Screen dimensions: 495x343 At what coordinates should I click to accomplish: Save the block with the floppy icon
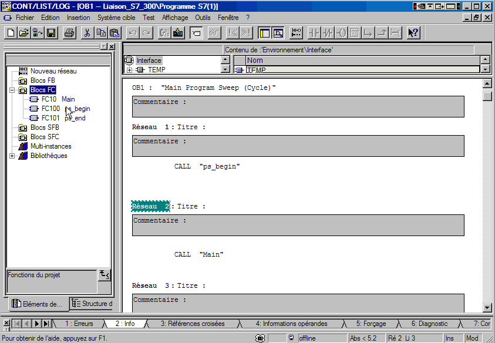click(x=51, y=33)
